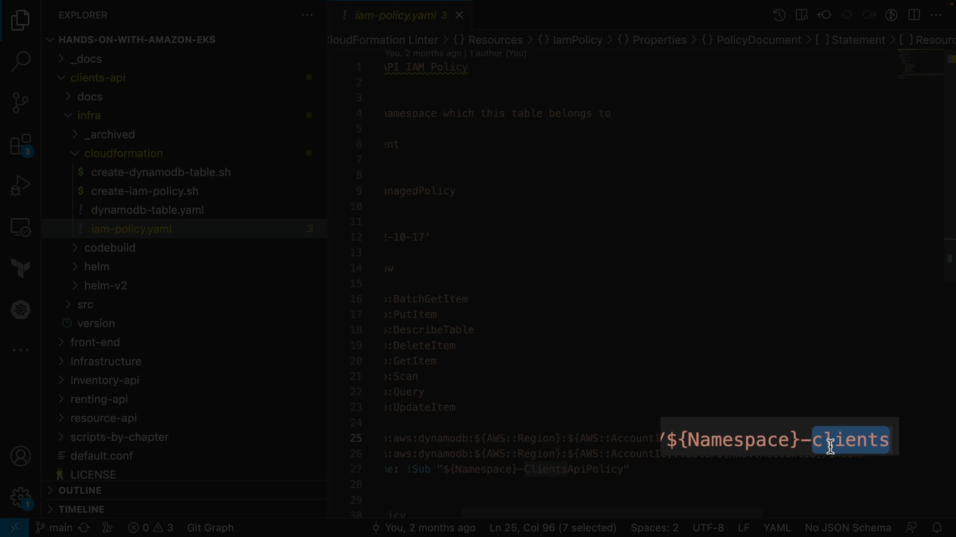Switch to the iam-policy.yaml editor tab
956x537 pixels.
tap(395, 15)
